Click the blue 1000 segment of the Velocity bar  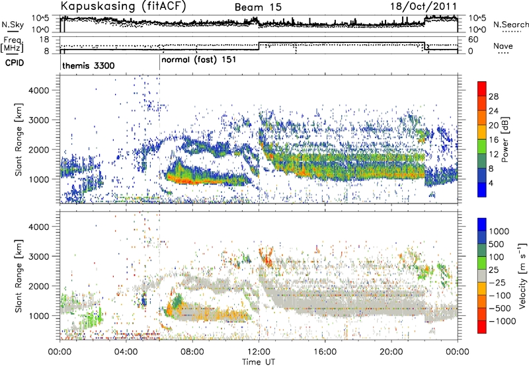click(482, 225)
